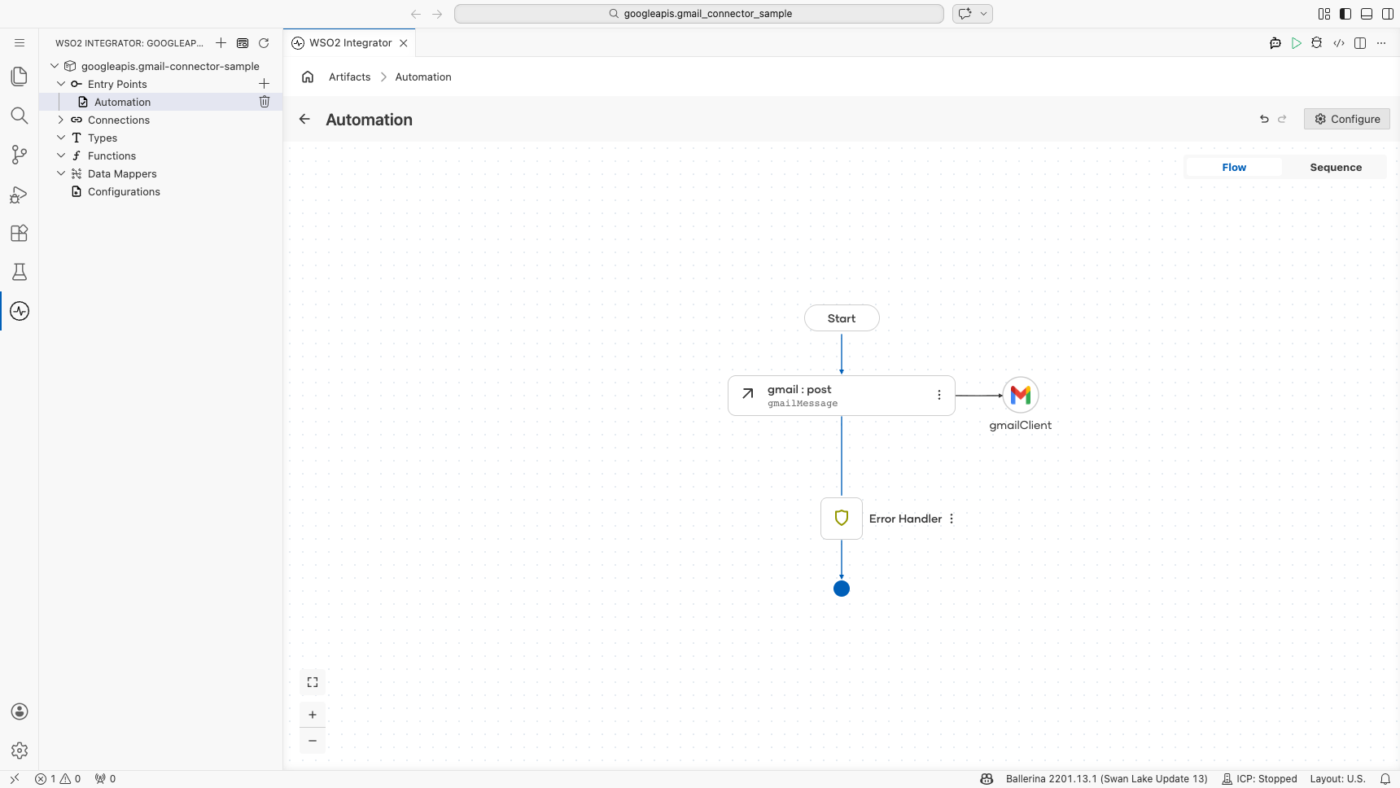Click the back arrow beside Automation title
Image resolution: width=1400 pixels, height=788 pixels.
(x=304, y=119)
